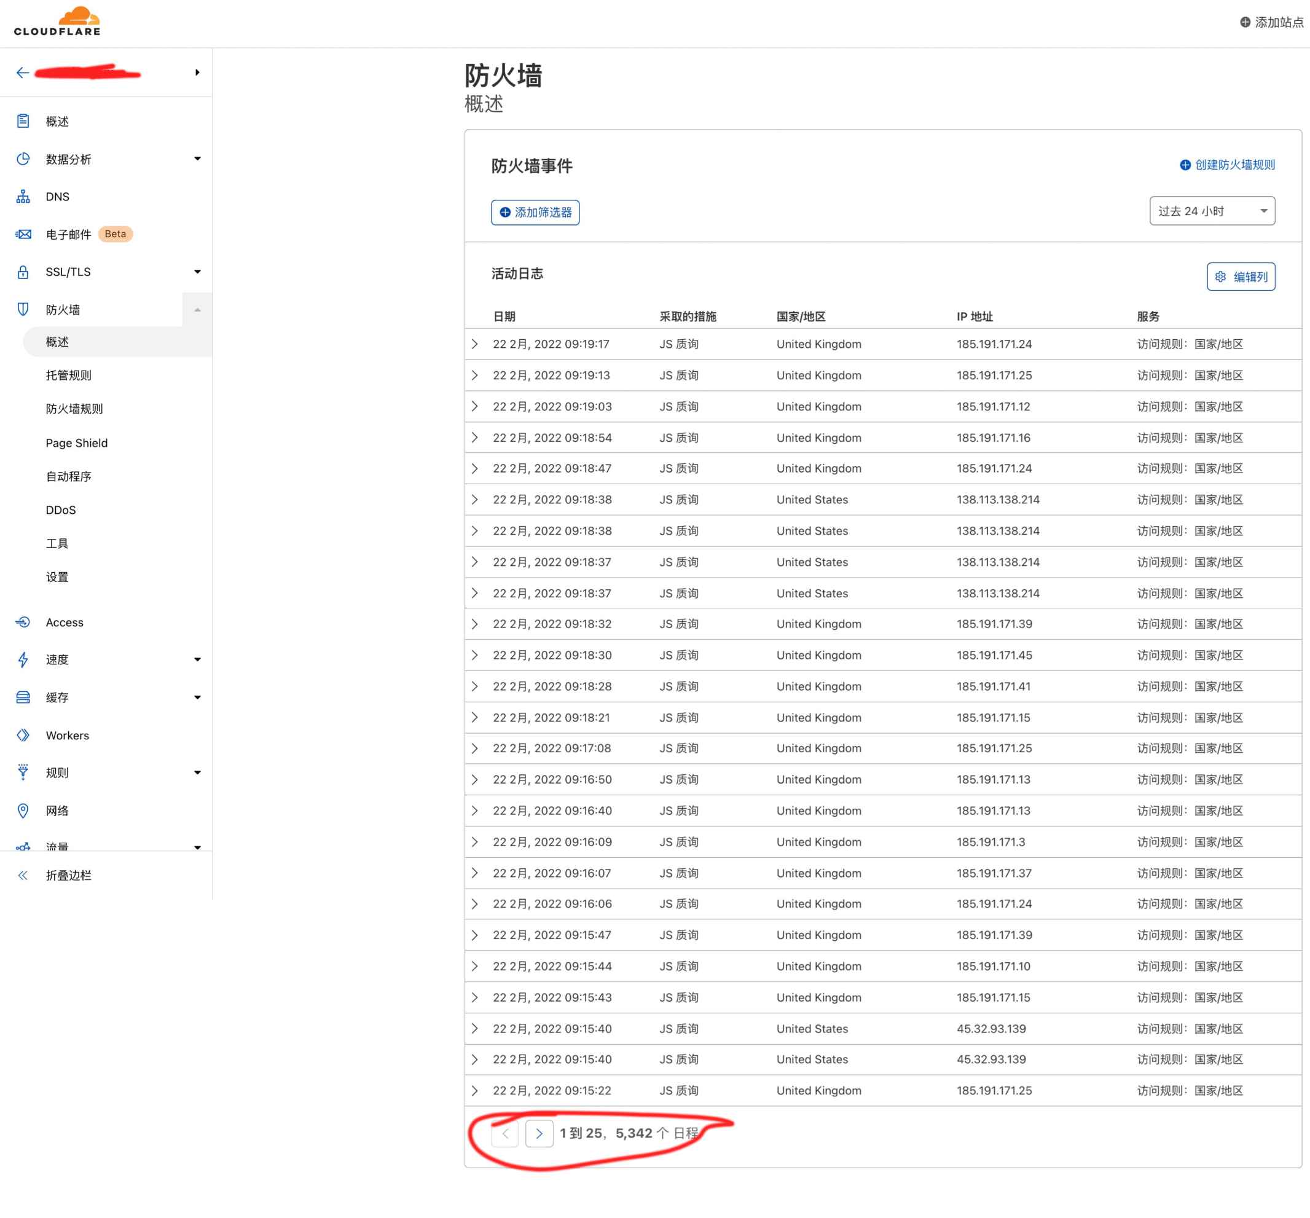Image resolution: width=1310 pixels, height=1218 pixels.
Task: Expand the first log entry from 09:19:17
Action: [474, 344]
